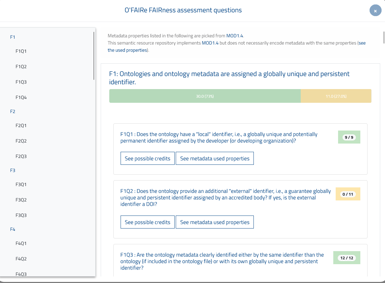Click the 0 / 11 score badge
This screenshot has width=385, height=283.
click(348, 194)
